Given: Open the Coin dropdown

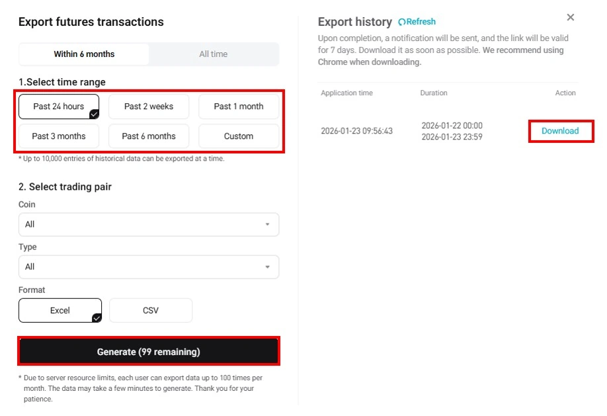Looking at the screenshot, I should click(x=149, y=224).
